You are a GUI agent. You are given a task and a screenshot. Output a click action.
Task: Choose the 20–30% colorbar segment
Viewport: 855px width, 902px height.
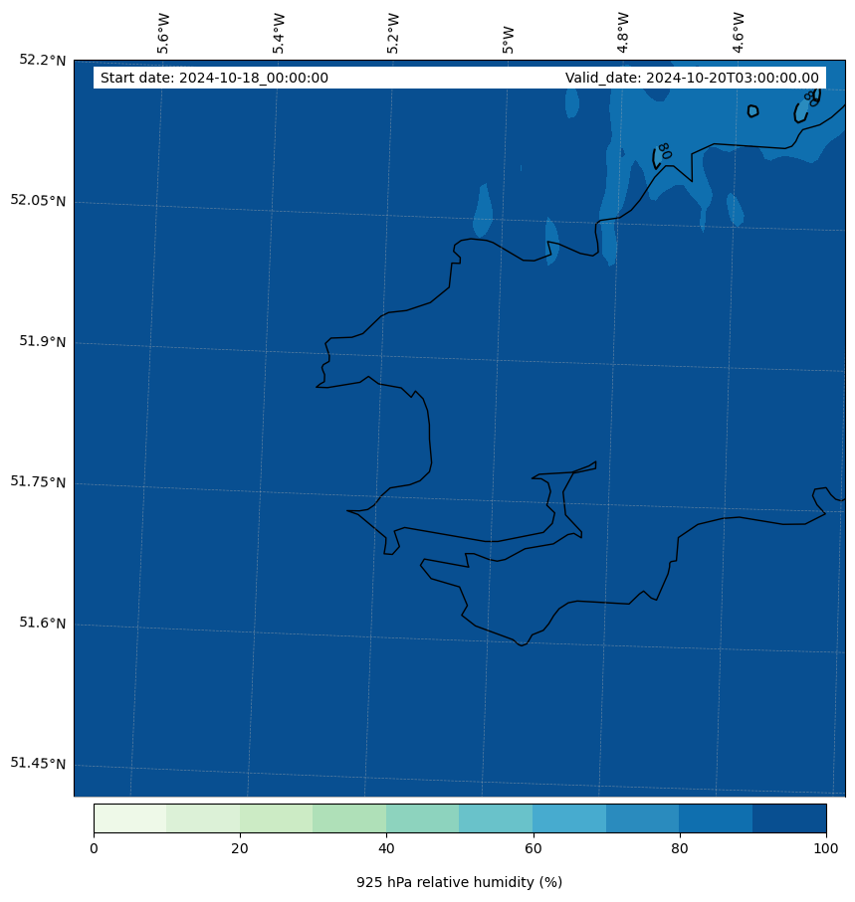pos(276,817)
